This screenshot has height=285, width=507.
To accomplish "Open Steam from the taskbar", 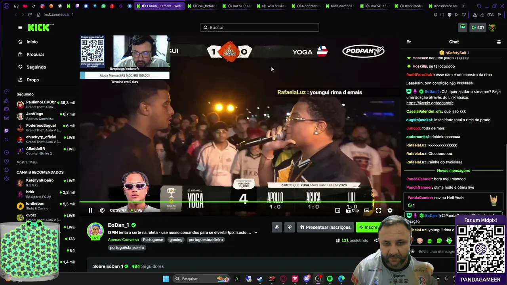I will [x=260, y=279].
